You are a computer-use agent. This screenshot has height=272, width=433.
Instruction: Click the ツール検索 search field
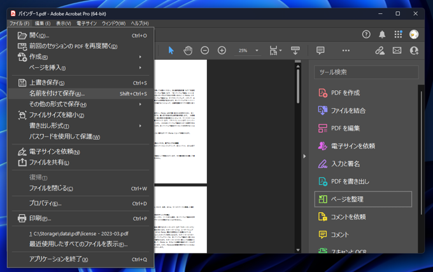click(366, 72)
